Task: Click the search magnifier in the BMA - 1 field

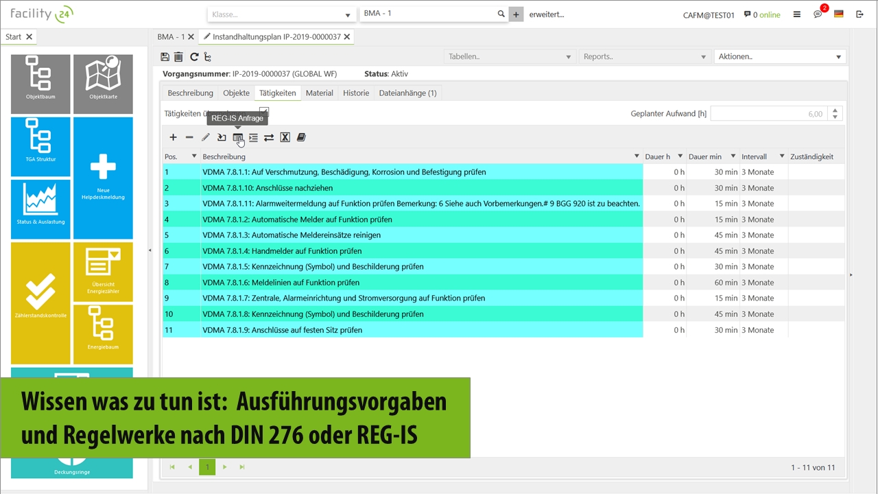Action: (x=501, y=14)
